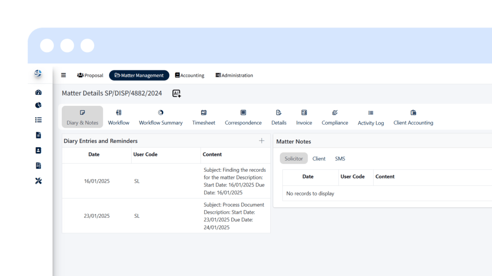This screenshot has width=492, height=276.
Task: Open the Administration menu
Action: (x=234, y=76)
